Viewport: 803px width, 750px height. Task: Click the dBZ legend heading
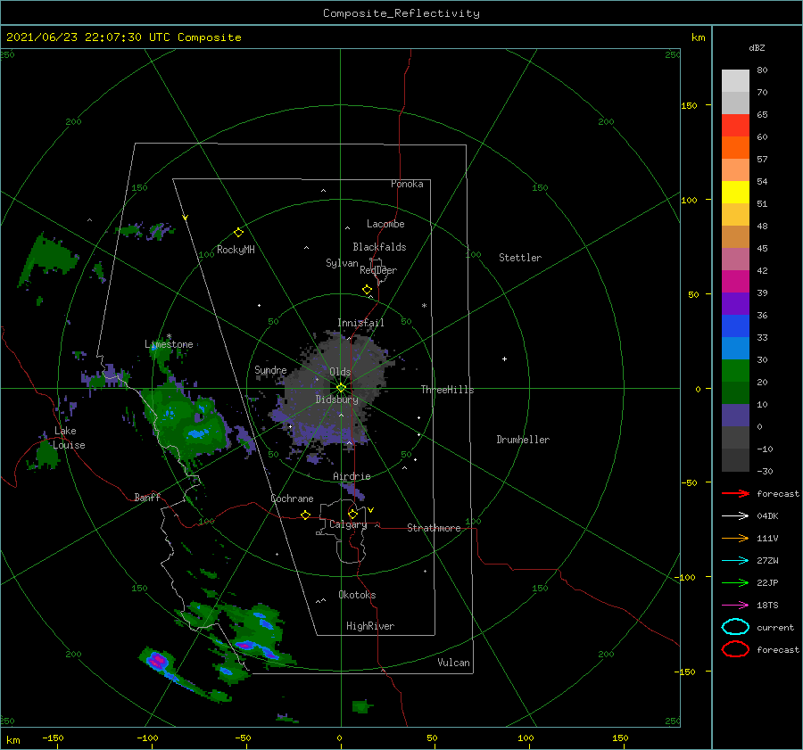pos(757,47)
